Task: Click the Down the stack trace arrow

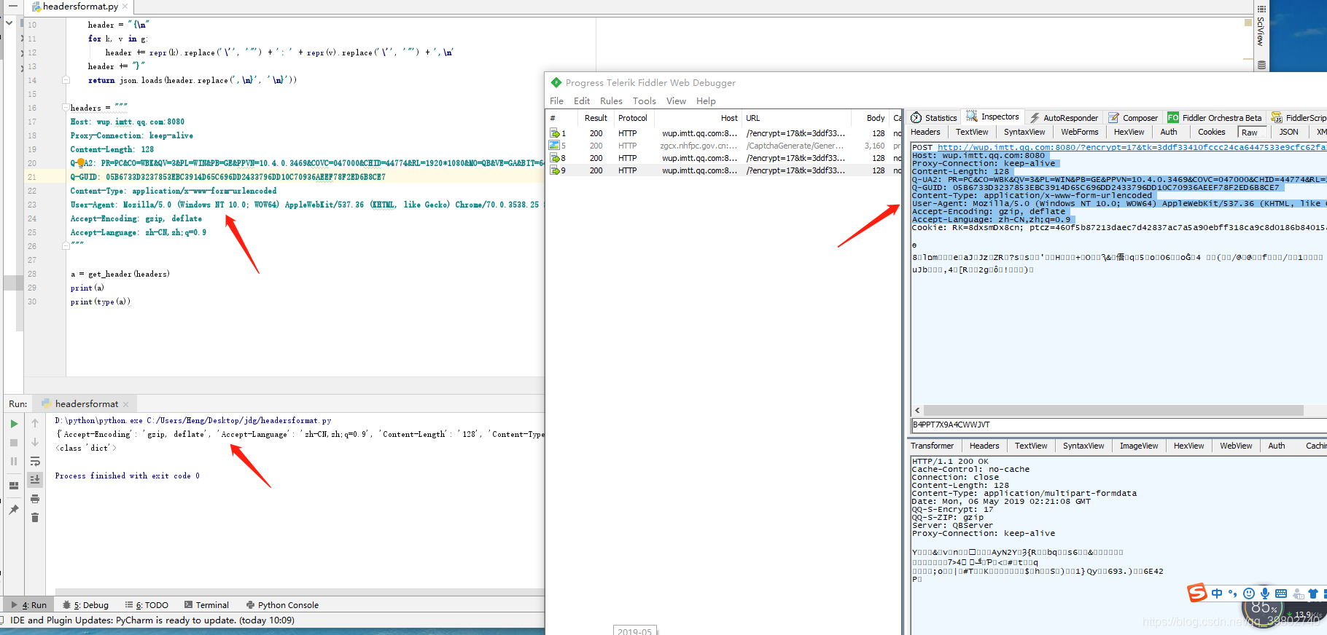Action: pos(35,442)
